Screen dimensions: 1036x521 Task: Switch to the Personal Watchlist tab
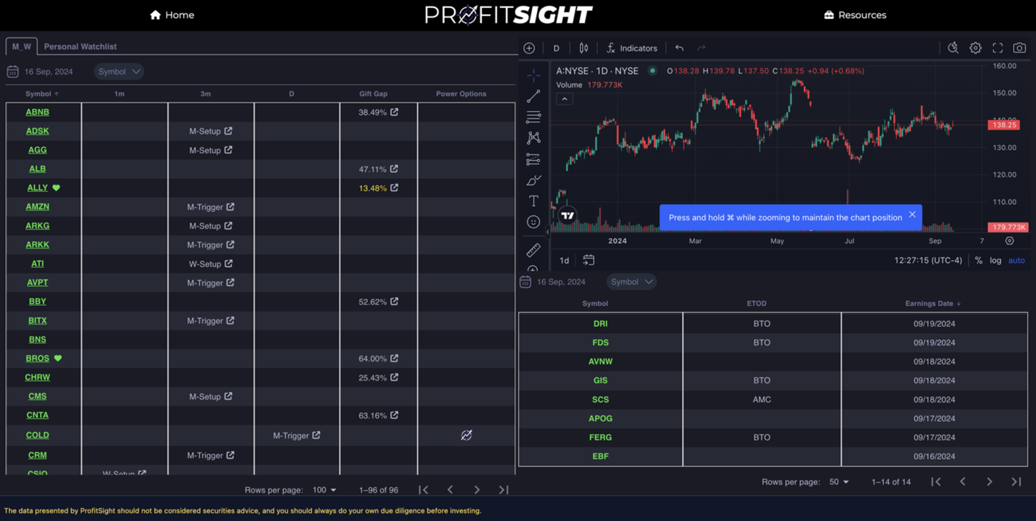[80, 46]
